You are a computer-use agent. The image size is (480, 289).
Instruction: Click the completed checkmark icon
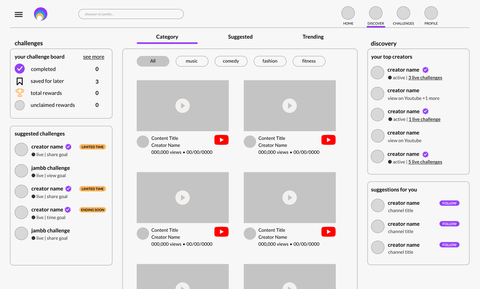pos(20,69)
